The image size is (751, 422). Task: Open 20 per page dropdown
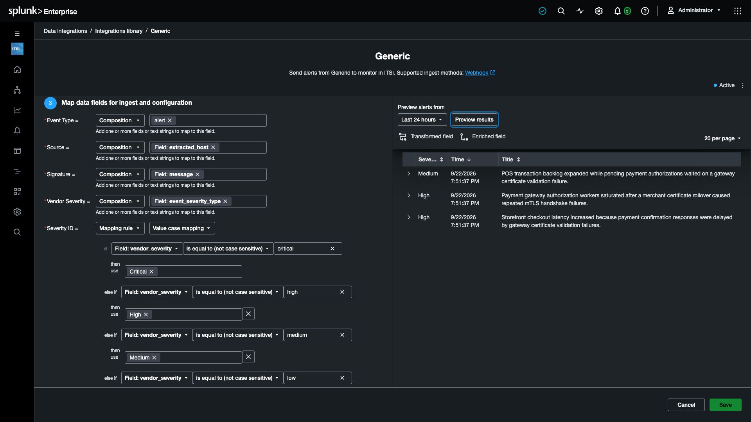[x=722, y=138]
